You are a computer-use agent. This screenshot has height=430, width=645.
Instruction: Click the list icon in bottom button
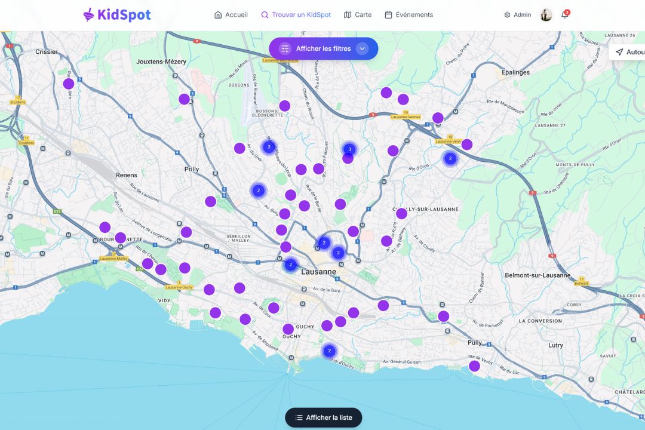tap(299, 417)
